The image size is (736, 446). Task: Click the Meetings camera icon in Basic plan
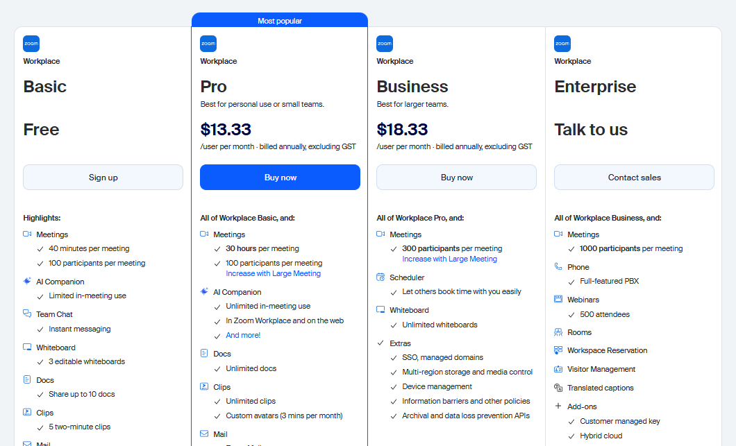[x=27, y=234]
